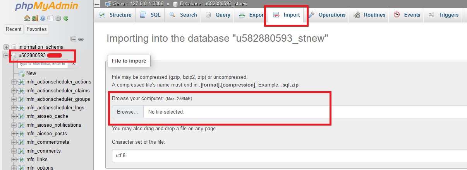Click the chain link icon in navigation panel
Image resolution: width=467 pixels, height=170 pixels.
click(x=81, y=39)
